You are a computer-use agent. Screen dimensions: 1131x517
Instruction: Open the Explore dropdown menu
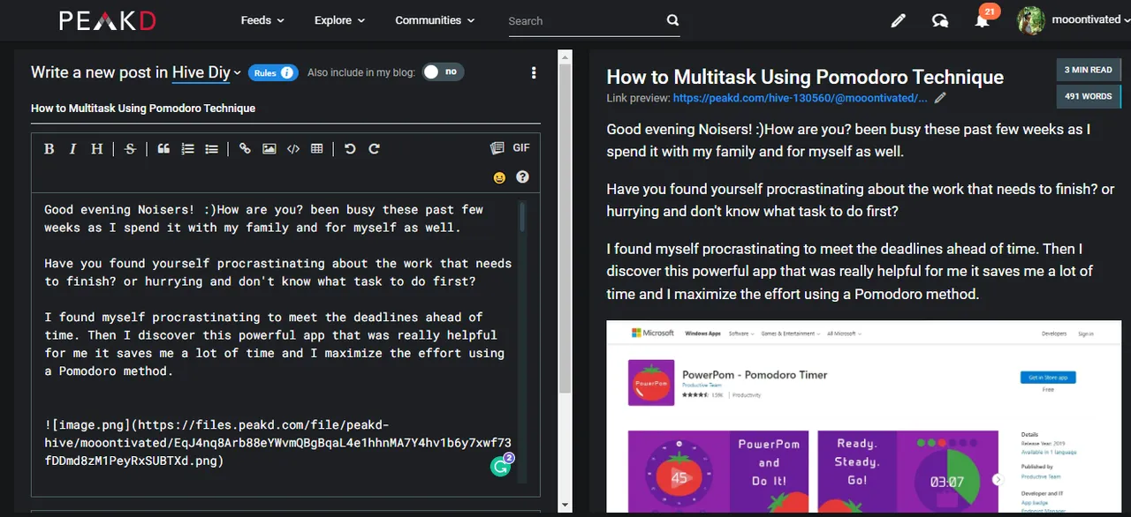pos(339,20)
